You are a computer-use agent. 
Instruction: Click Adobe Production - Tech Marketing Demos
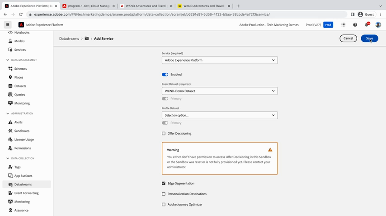coord(269,25)
